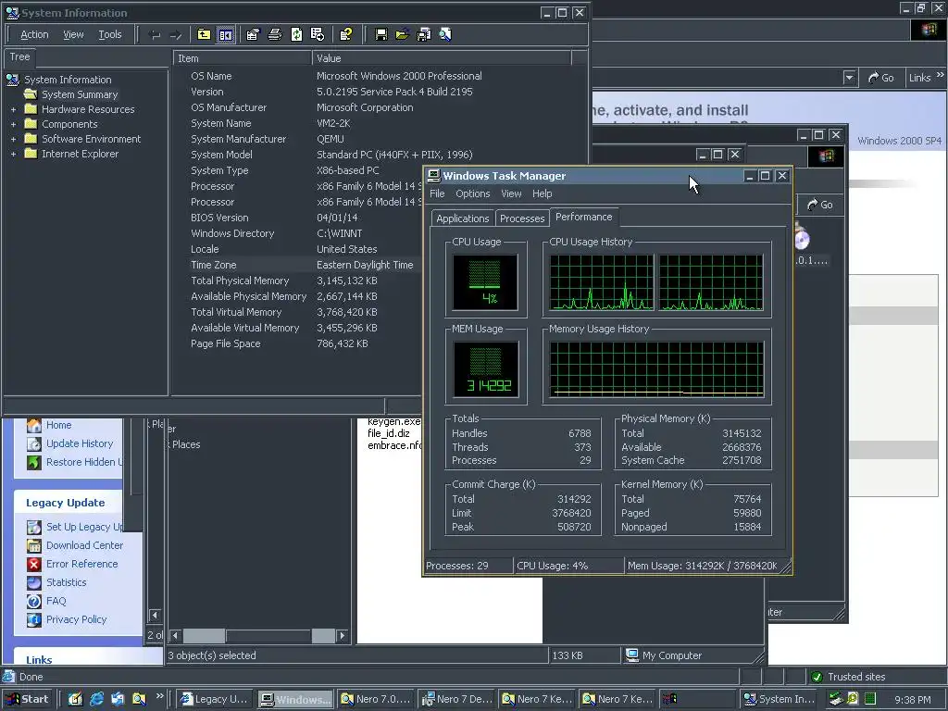948x711 pixels.
Task: Open Internet Explorer from Quick Launch
Action: (x=96, y=699)
